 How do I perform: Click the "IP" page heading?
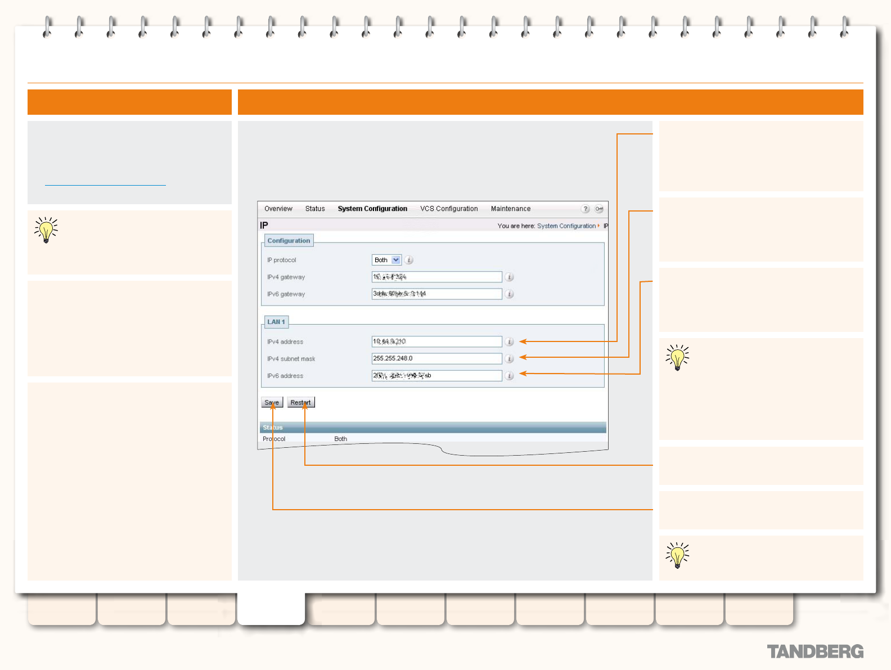[x=264, y=225]
